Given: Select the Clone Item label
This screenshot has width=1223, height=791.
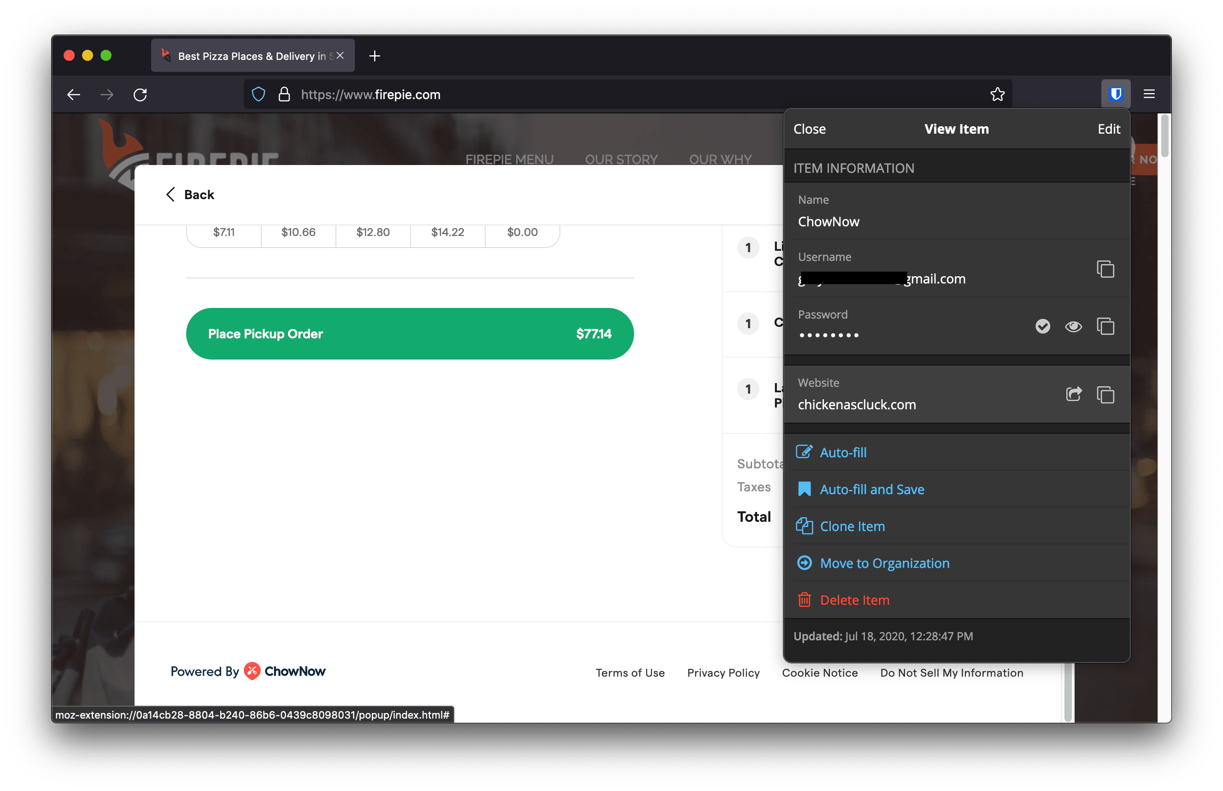Looking at the screenshot, I should [x=852, y=526].
